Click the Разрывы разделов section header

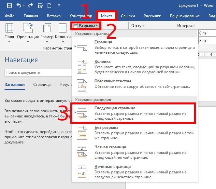(93, 100)
